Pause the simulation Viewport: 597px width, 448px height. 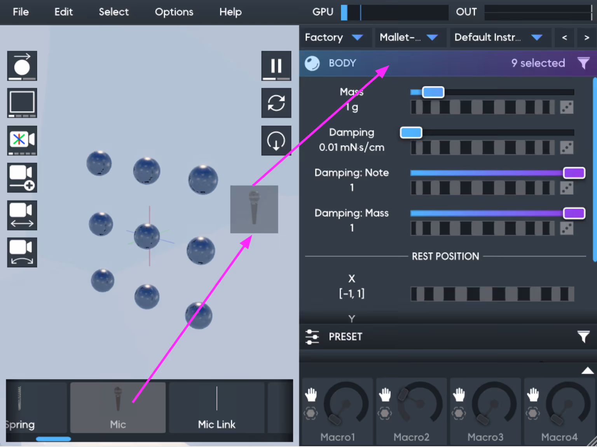276,66
